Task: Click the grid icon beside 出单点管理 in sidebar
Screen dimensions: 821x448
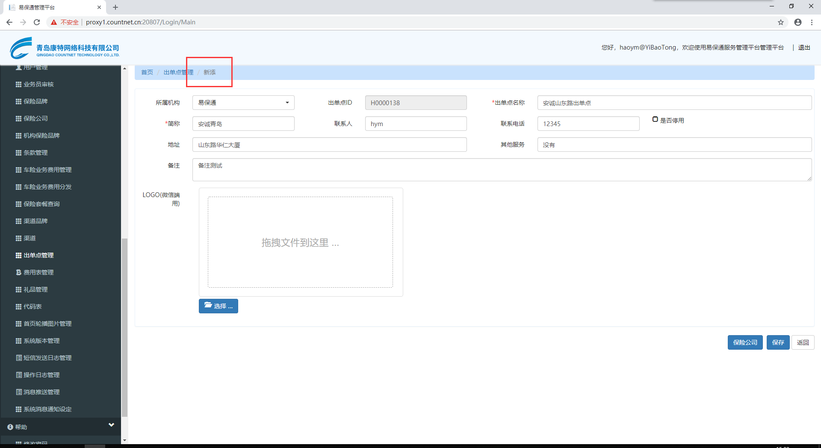Action: click(x=18, y=255)
